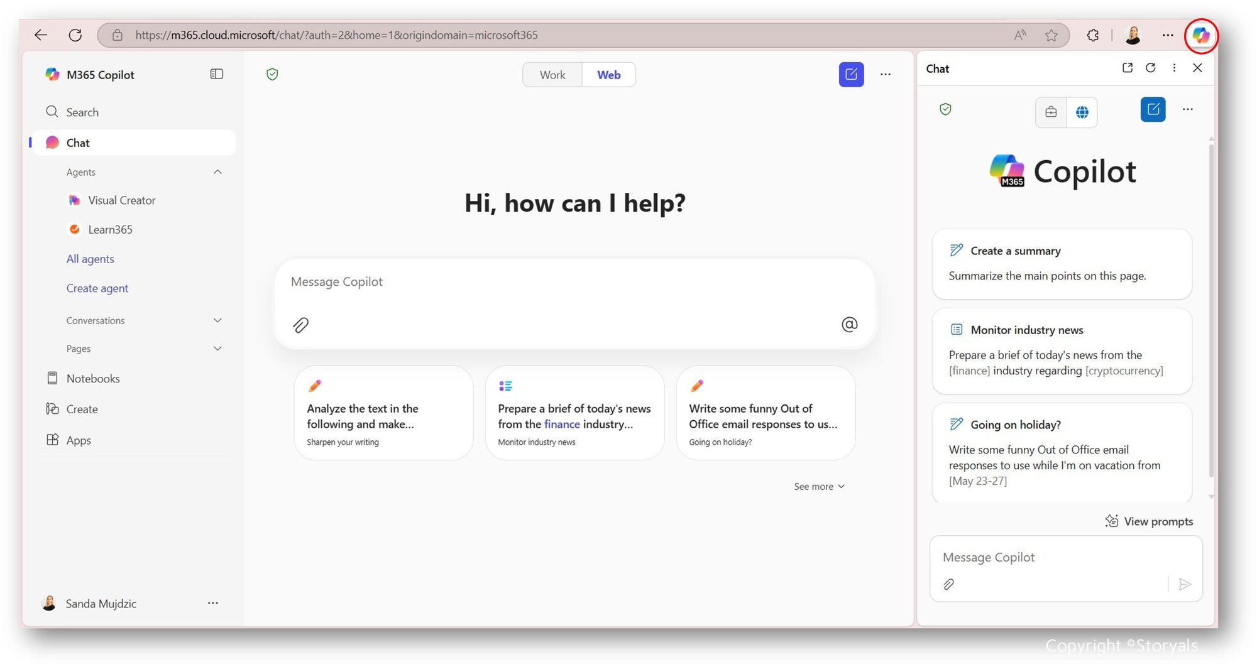Switch to Work mode toggle
The width and height of the screenshot is (1257, 667).
[x=552, y=75]
